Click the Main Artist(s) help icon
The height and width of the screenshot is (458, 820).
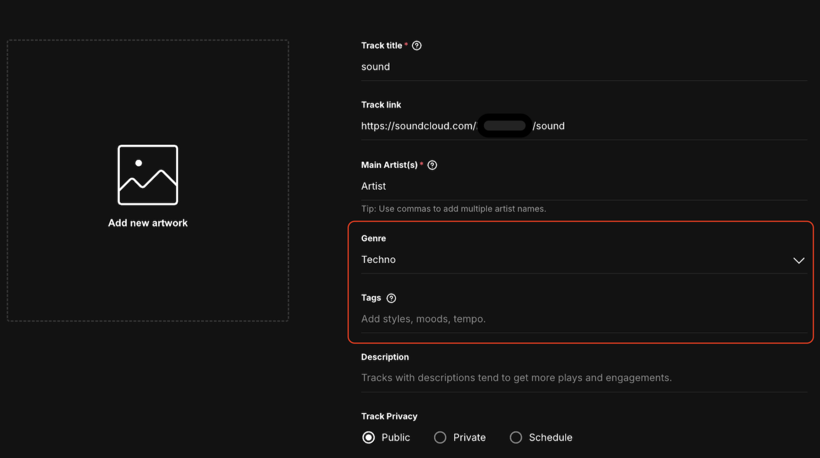432,165
